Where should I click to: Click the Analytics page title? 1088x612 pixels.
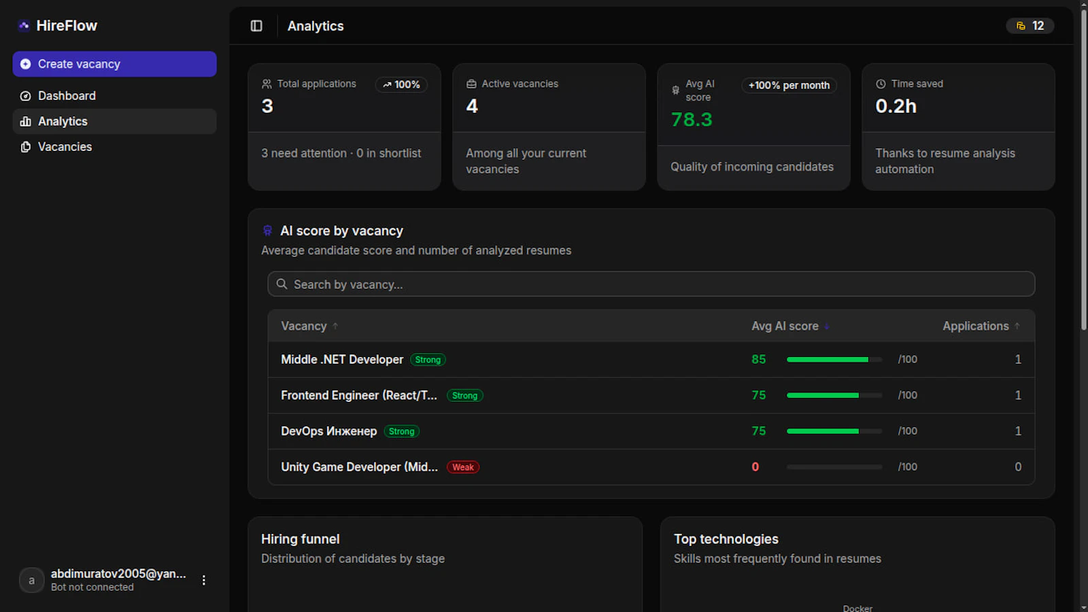point(316,26)
